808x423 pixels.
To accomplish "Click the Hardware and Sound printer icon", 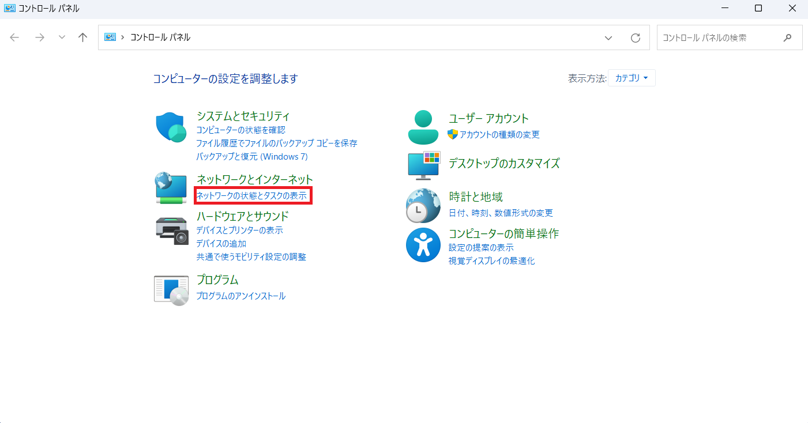I will pyautogui.click(x=172, y=231).
